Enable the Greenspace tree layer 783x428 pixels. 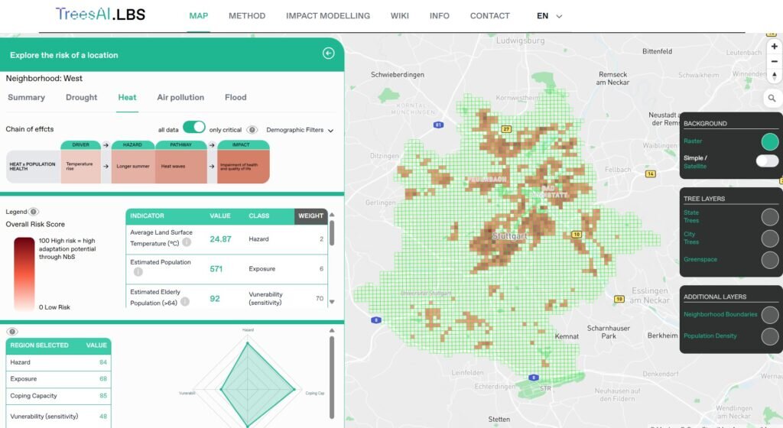tap(770, 260)
